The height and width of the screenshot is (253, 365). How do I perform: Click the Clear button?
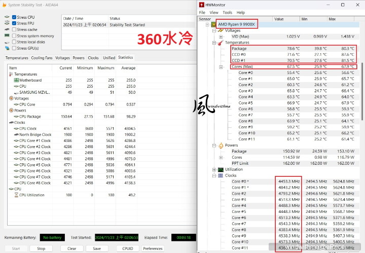click(x=71, y=248)
